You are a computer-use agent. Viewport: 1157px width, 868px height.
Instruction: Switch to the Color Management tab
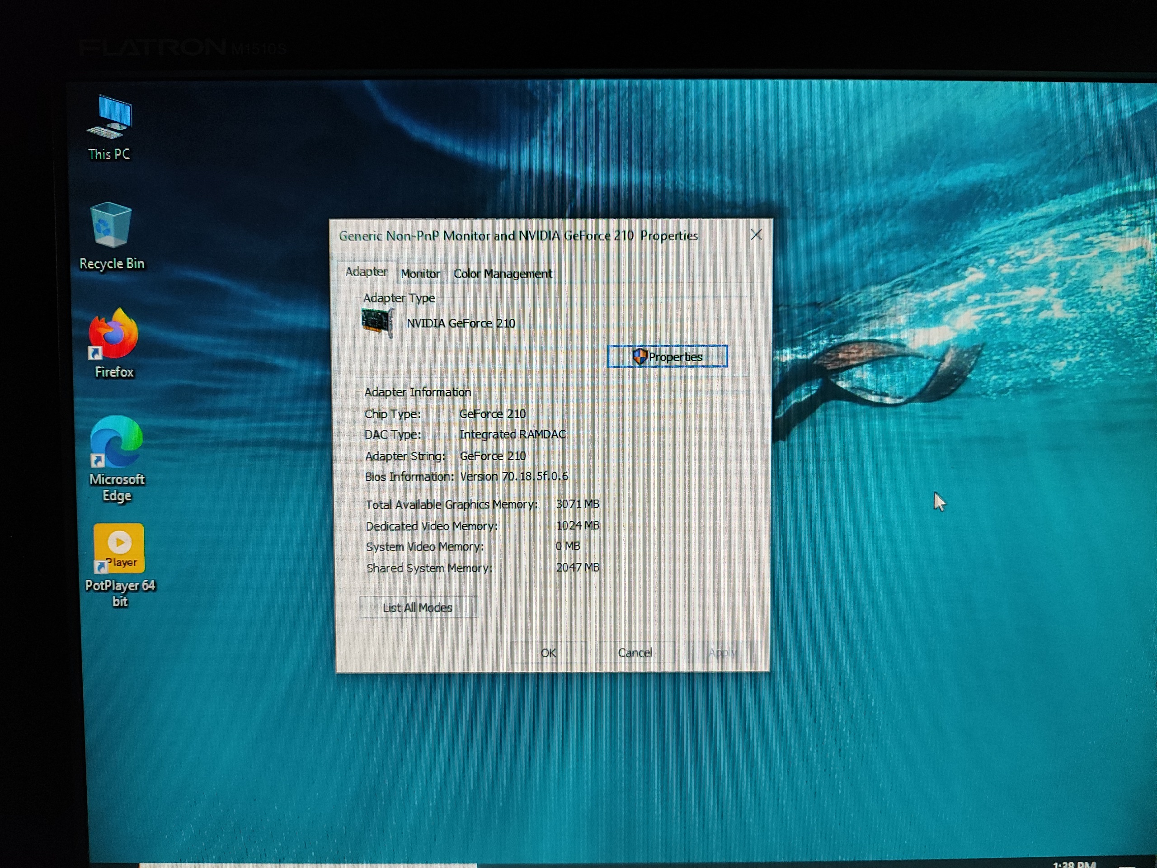[502, 274]
